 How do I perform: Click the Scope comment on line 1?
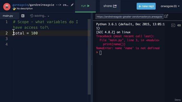pos(45,25)
